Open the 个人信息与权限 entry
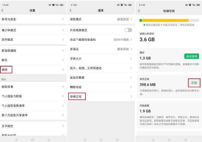 click(x=33, y=96)
